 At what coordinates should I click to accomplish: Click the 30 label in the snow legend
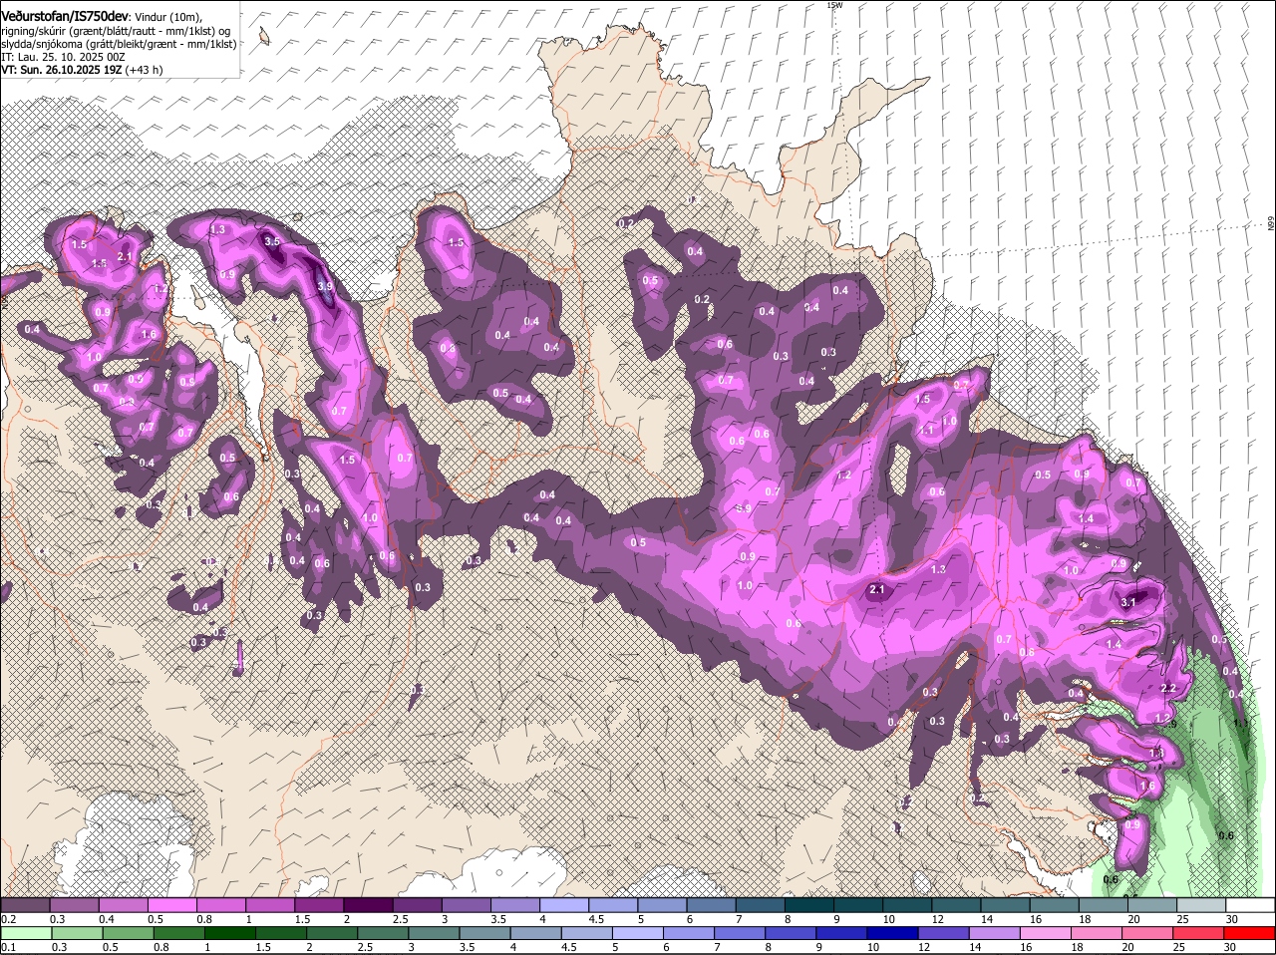(x=1231, y=918)
